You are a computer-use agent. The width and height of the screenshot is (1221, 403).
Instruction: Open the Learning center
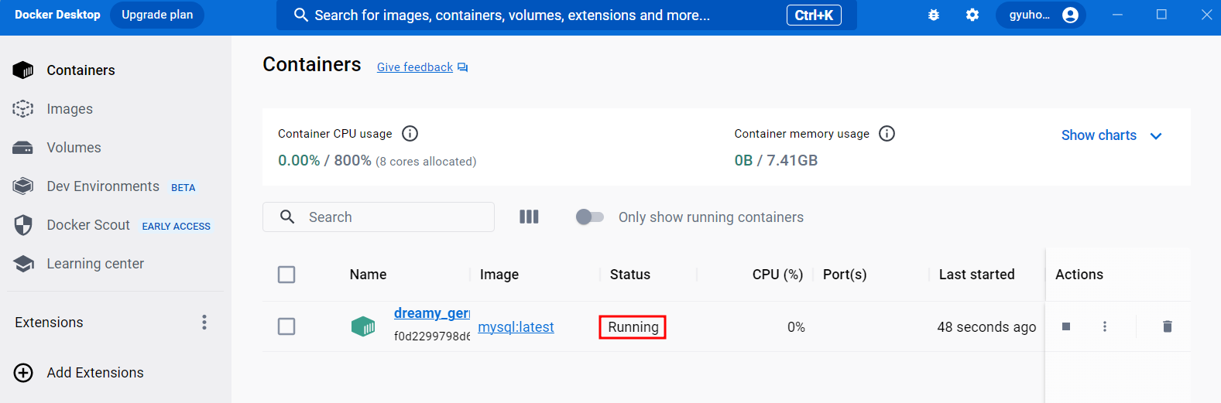[x=95, y=264]
